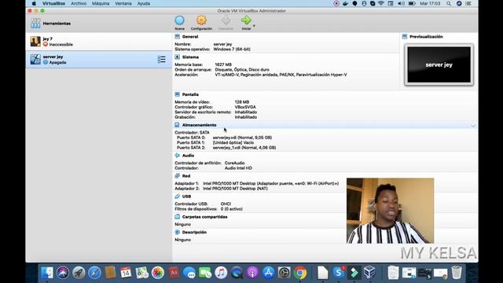Viewport: 503px width, 283px height.
Task: Open the Almacenamiento heading link
Action: click(x=199, y=125)
